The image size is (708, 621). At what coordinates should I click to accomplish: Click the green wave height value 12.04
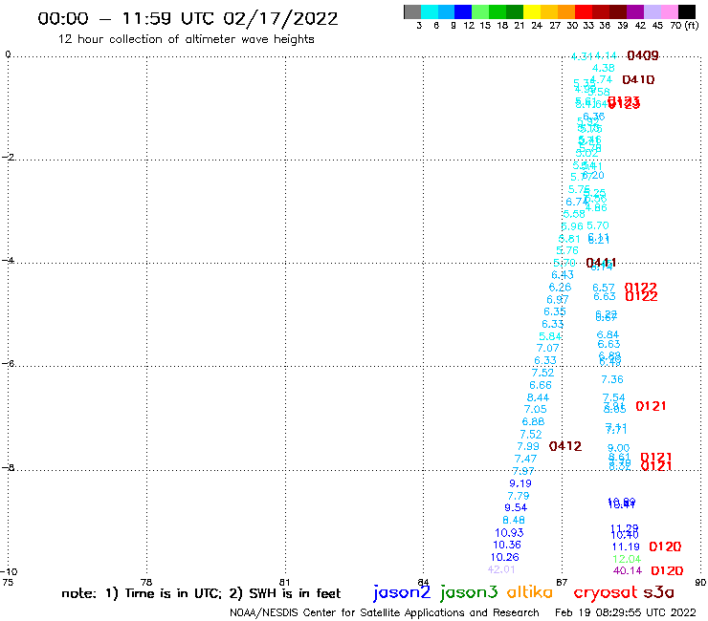coord(627,559)
